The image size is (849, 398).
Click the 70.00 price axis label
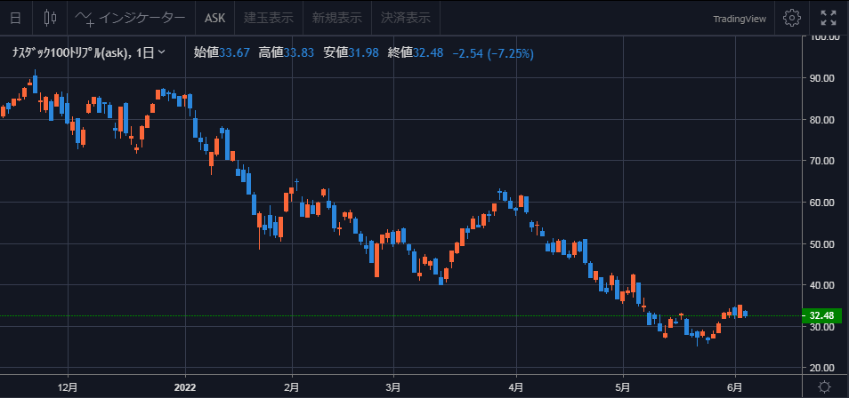pyautogui.click(x=822, y=161)
